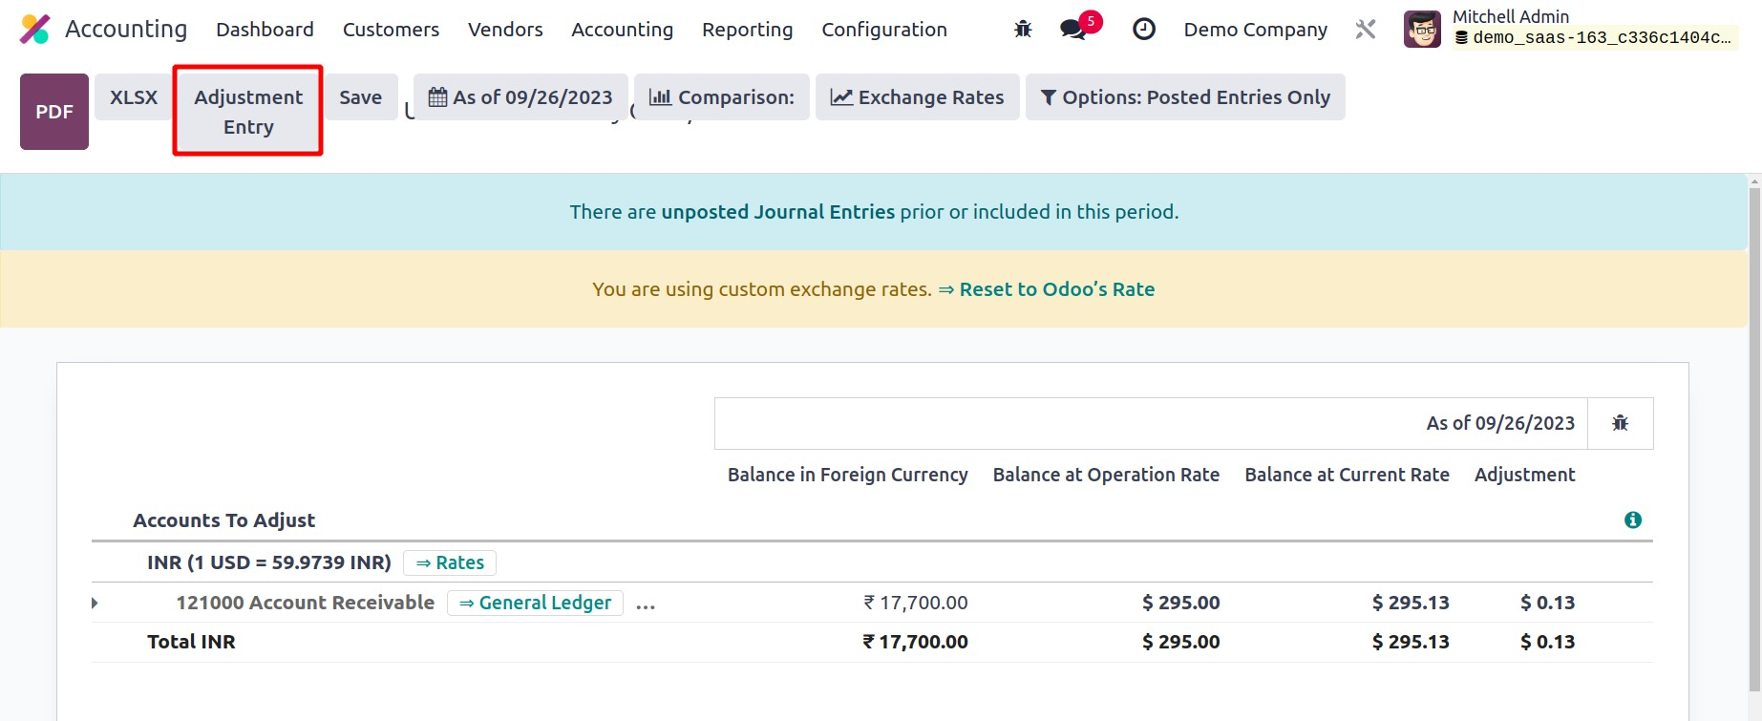1762x721 pixels.
Task: Open the chat messages icon with badge
Action: click(x=1074, y=30)
